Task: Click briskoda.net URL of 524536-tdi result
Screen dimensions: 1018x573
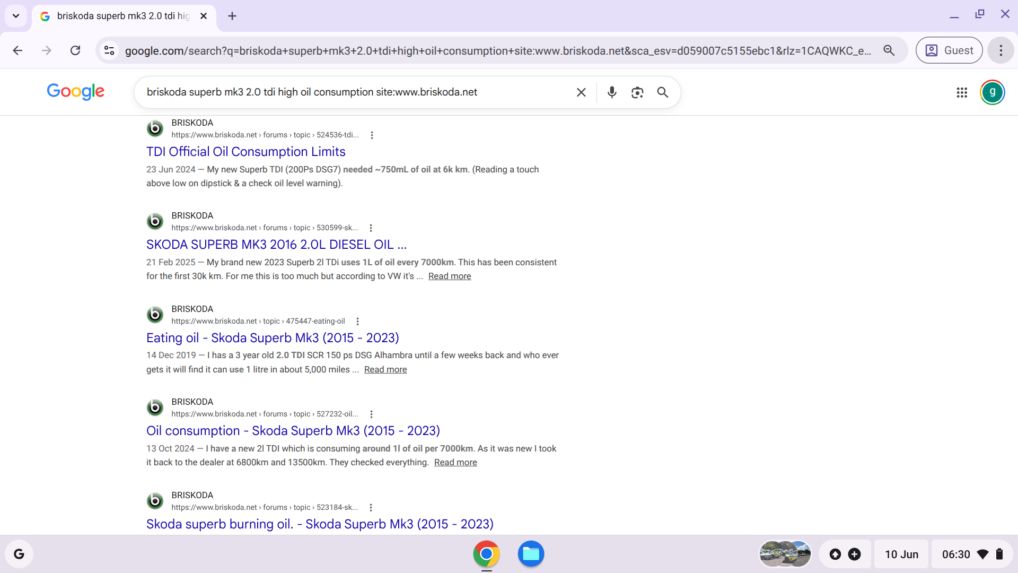Action: (265, 135)
